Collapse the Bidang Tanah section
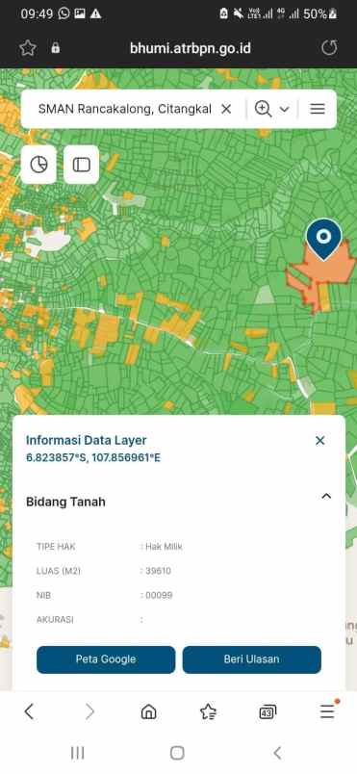Image resolution: width=357 pixels, height=774 pixels. point(326,496)
